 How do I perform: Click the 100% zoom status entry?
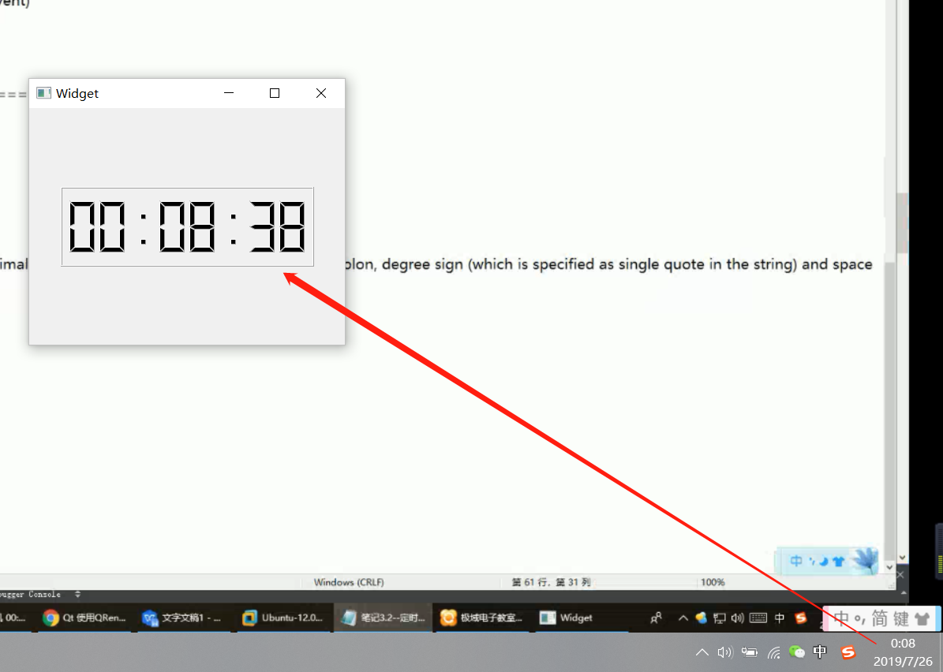click(x=713, y=582)
